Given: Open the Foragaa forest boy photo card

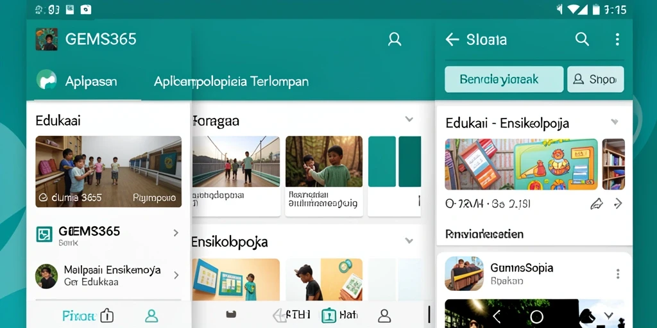Looking at the screenshot, I should click(x=324, y=176).
